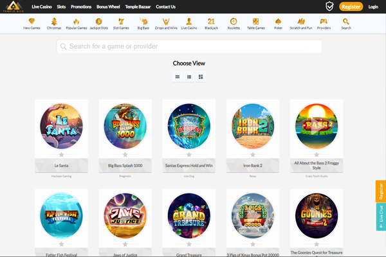Go to Promotions page

point(81,6)
